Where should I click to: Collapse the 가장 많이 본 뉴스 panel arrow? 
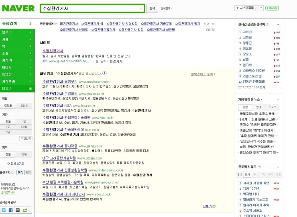[x=278, y=100]
